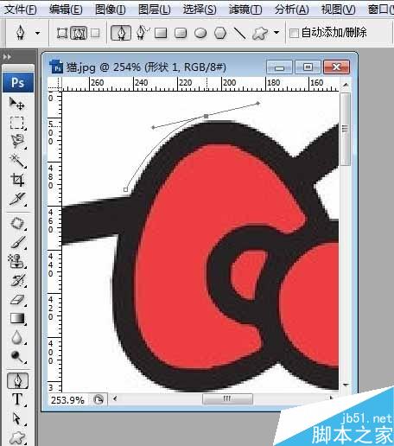Viewport: 394px width, 446px height.
Task: Open the 文件(F) menu
Action: coord(20,10)
